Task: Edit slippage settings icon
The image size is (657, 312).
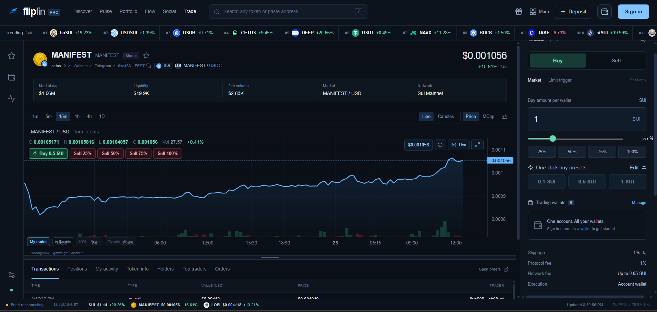Action: point(644,253)
